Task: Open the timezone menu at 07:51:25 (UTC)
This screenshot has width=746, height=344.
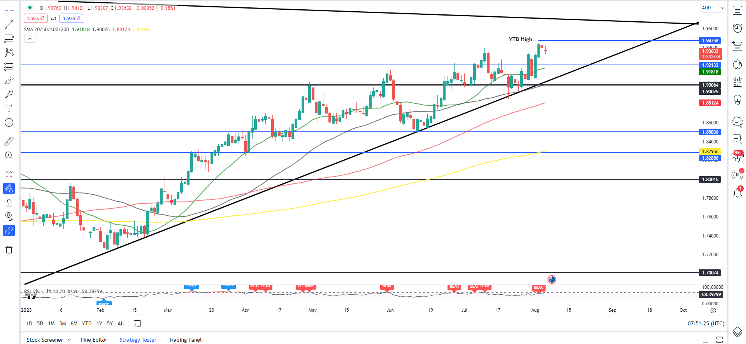Action: pos(706,323)
